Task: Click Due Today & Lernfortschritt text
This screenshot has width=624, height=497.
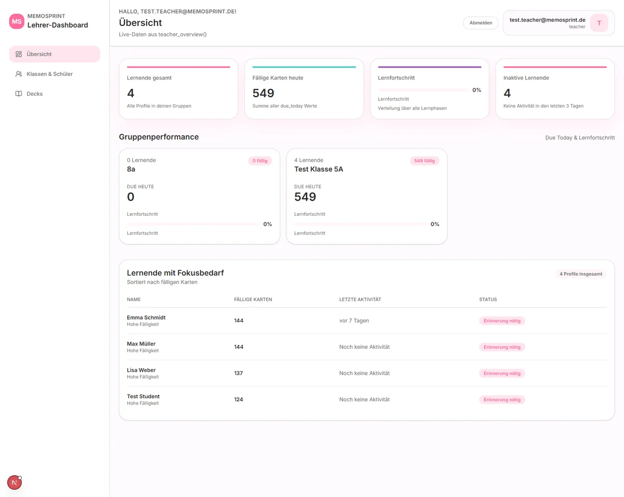Action: pyautogui.click(x=580, y=138)
